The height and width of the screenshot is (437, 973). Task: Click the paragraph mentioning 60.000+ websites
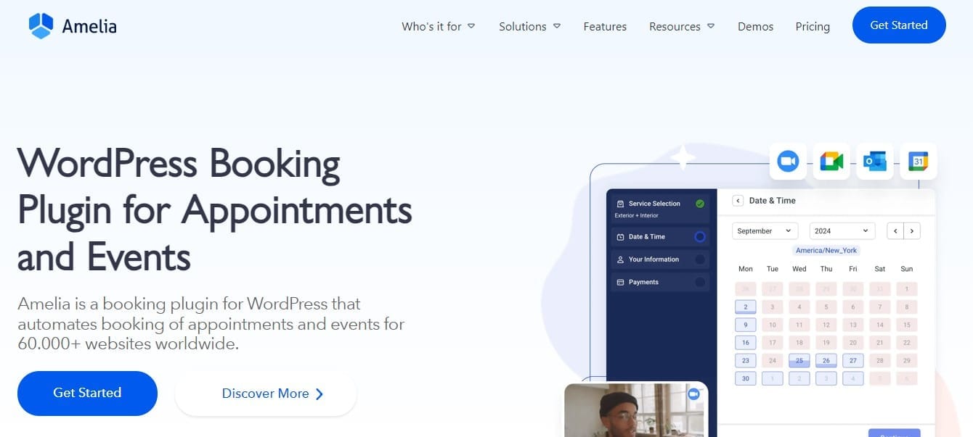pyautogui.click(x=211, y=323)
